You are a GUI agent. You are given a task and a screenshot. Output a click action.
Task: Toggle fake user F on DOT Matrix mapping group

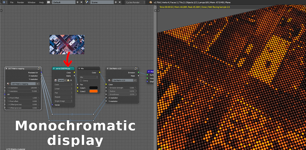point(38,84)
